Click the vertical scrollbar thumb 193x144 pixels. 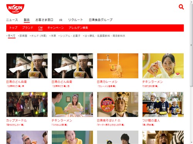(x=191, y=45)
